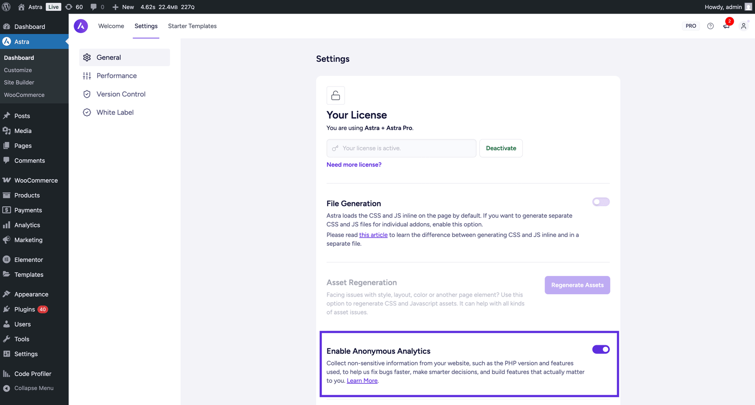The width and height of the screenshot is (755, 405).
Task: Click the Regenerate Assets button
Action: 577,285
